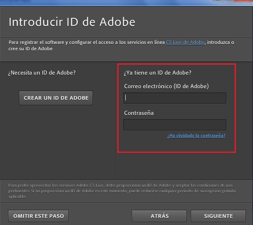This screenshot has width=253, height=225.
Task: Continue with the SIGUIENTE button
Action: (218, 216)
